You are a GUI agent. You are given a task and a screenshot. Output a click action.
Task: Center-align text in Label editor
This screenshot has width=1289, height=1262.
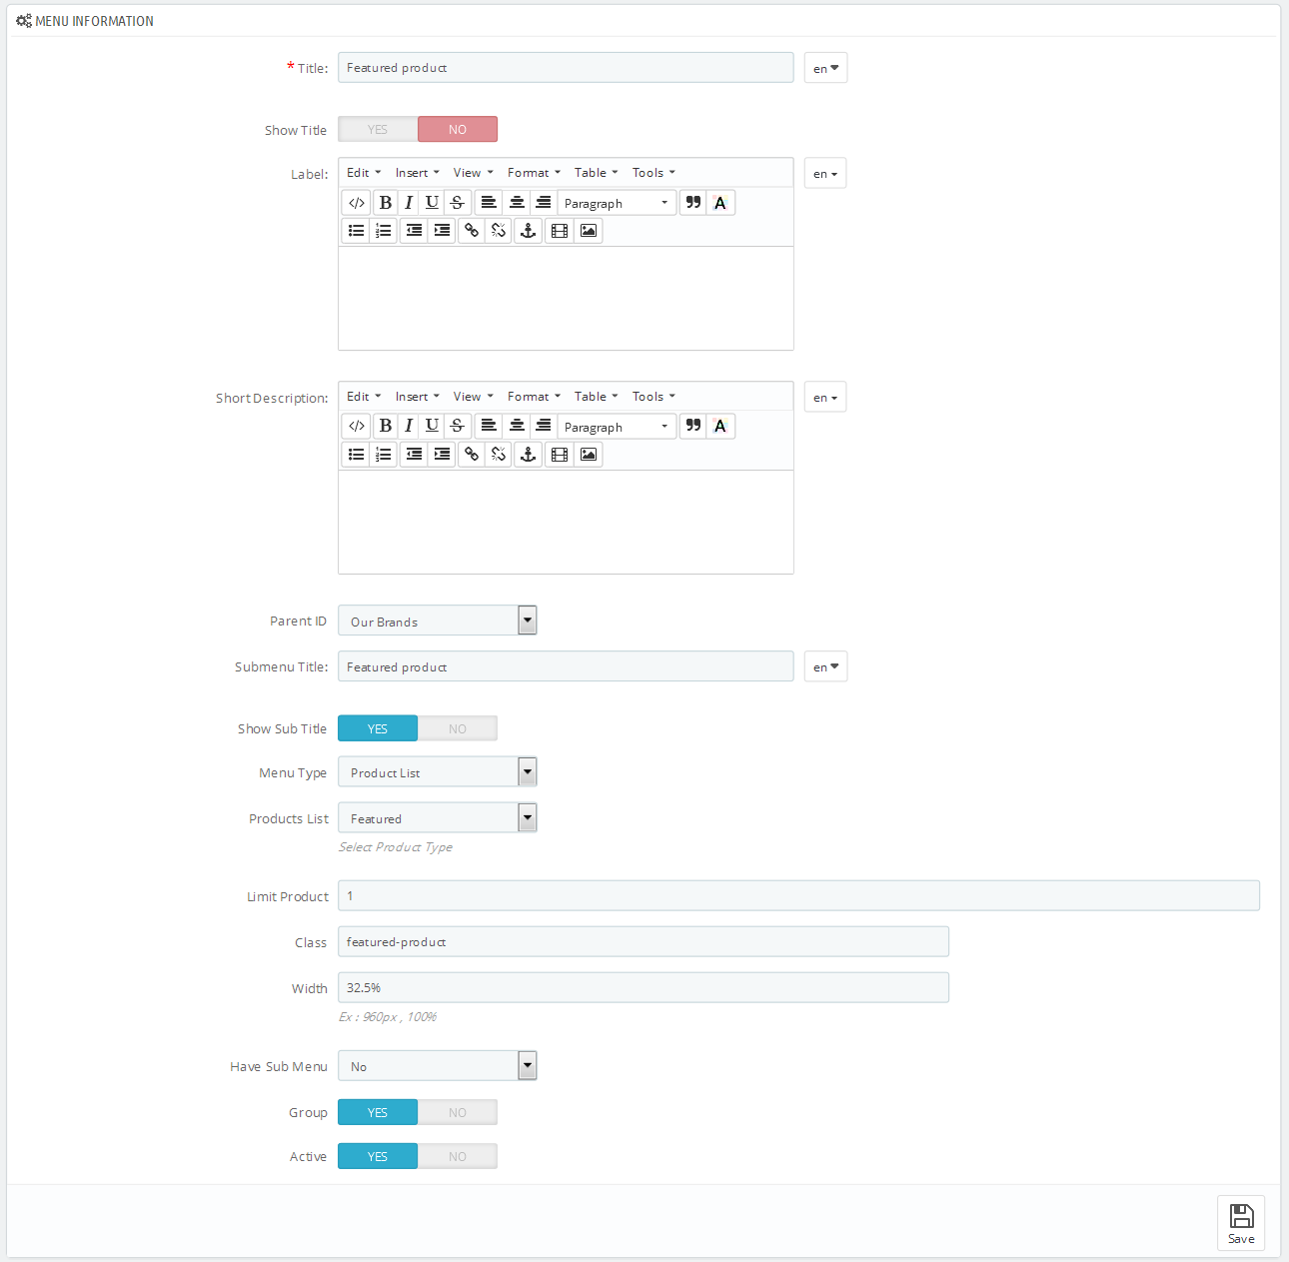[517, 203]
